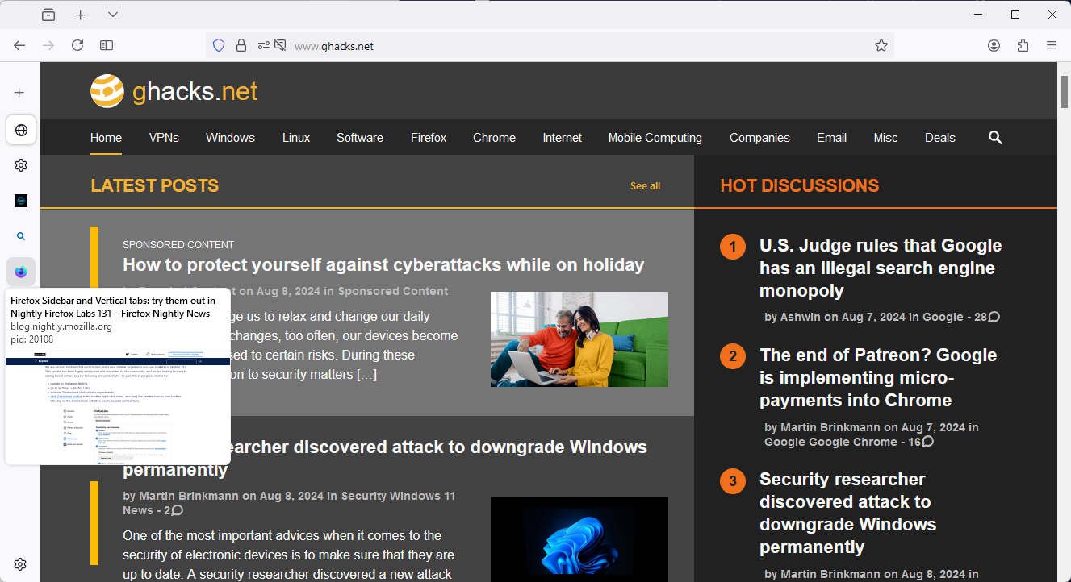This screenshot has height=582, width=1071.
Task: Click the 'Ashwin' author link
Action: (801, 317)
